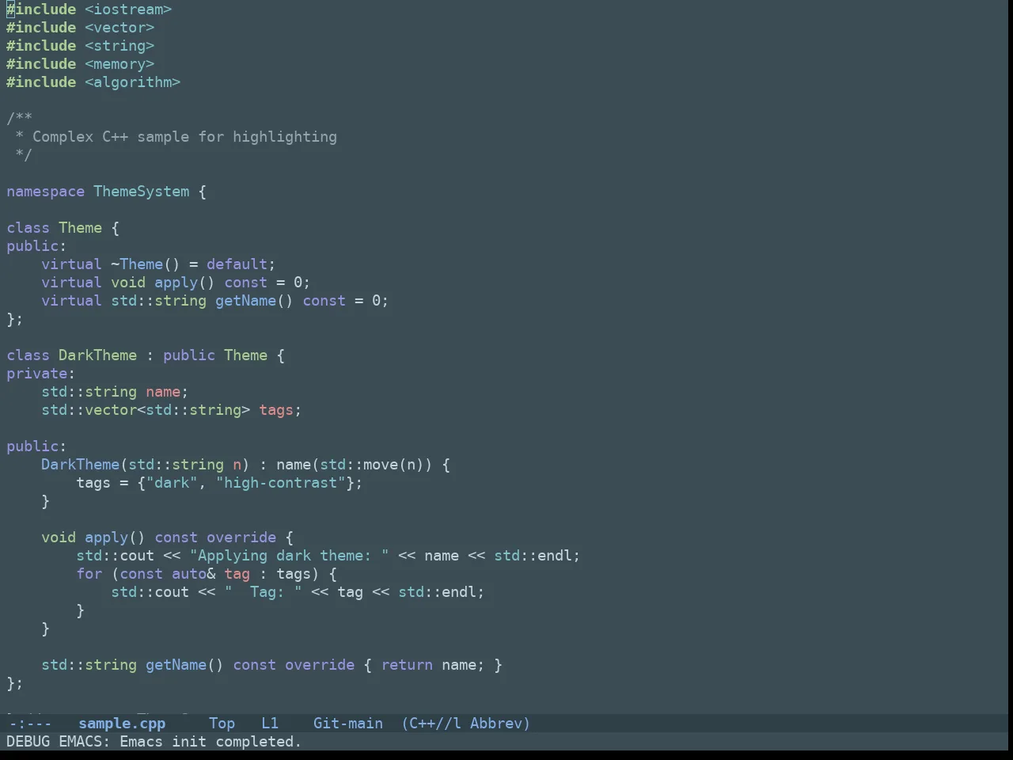Click the string literal "dark"
This screenshot has height=760, width=1013.
pyautogui.click(x=172, y=483)
